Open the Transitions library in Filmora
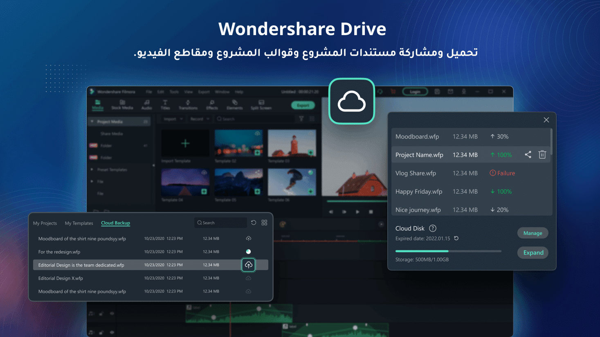The image size is (600, 337). [188, 105]
